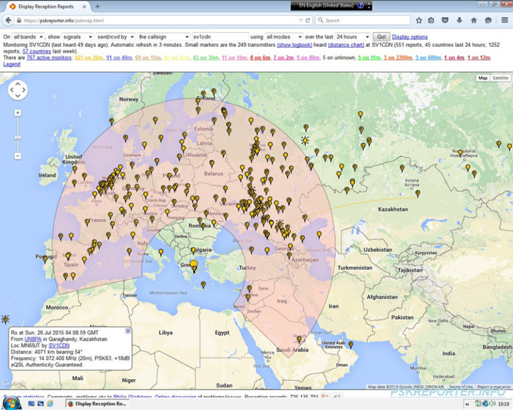Close the reception info popup

tap(128, 331)
